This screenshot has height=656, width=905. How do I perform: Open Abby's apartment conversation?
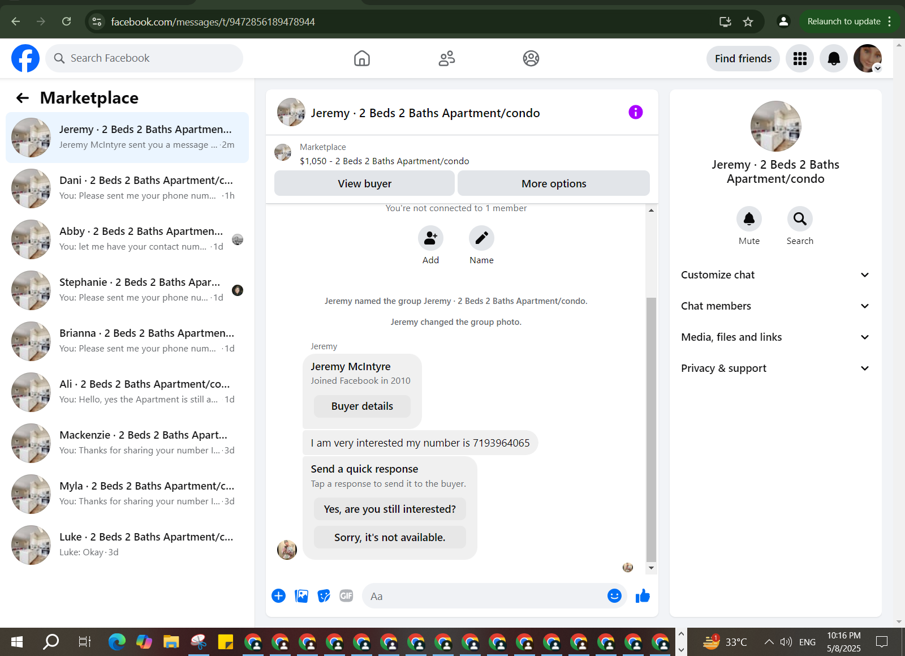(x=127, y=239)
